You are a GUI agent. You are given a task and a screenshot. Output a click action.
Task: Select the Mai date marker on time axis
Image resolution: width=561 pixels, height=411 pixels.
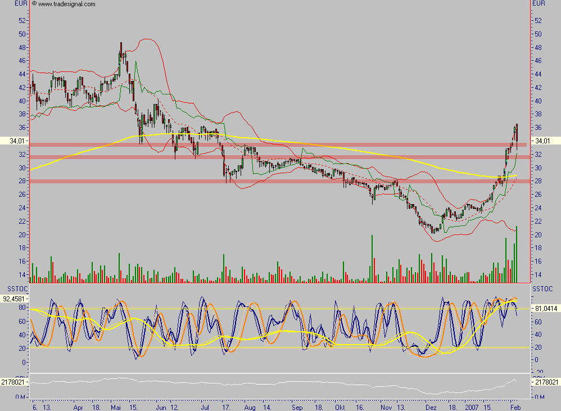(x=116, y=405)
